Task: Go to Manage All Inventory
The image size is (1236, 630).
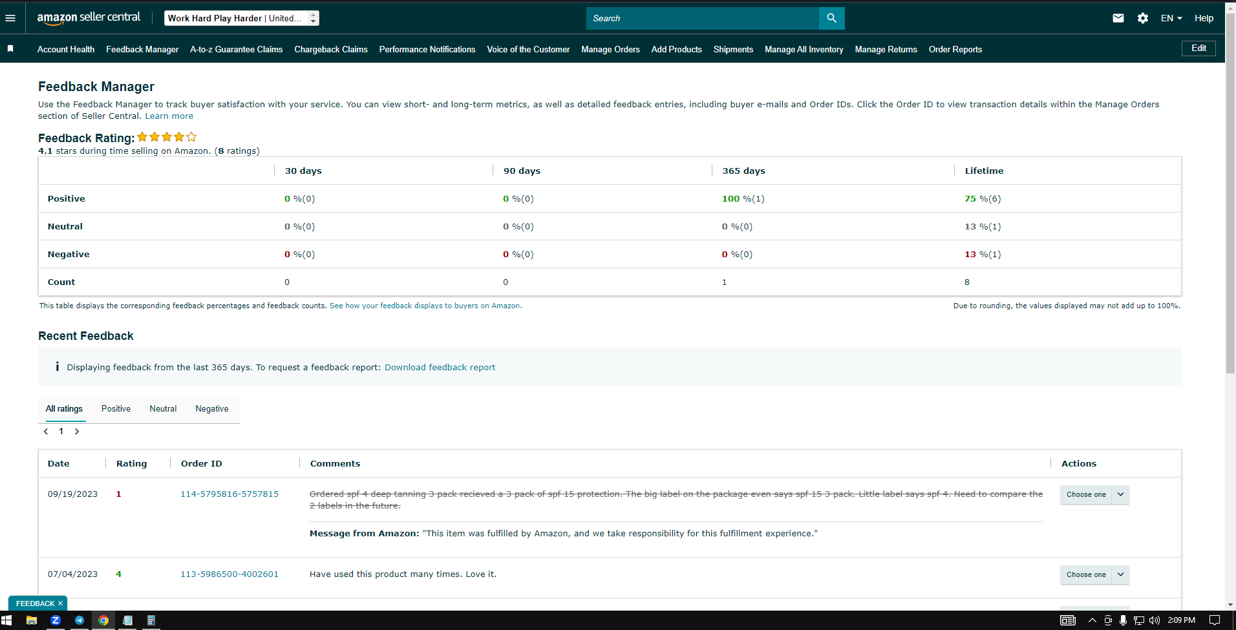Action: (804, 49)
